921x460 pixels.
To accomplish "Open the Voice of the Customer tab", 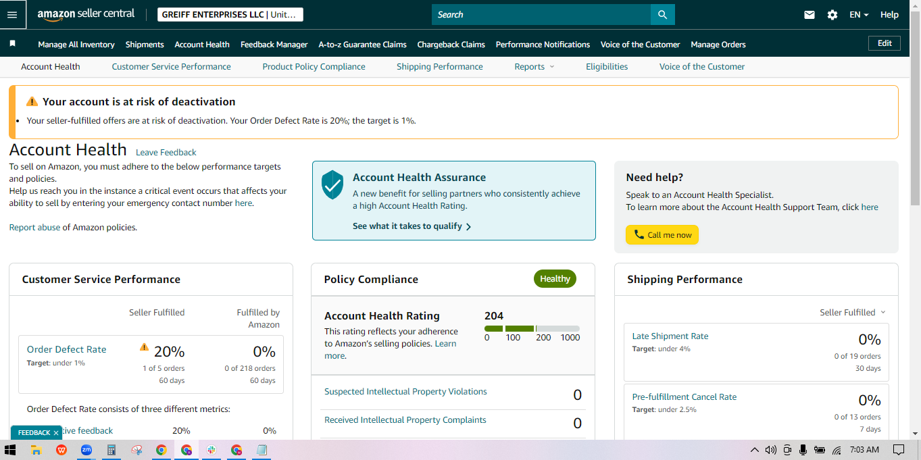I will [x=702, y=66].
